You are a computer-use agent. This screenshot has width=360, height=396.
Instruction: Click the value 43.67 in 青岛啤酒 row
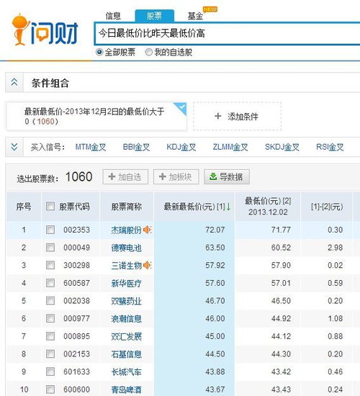[x=215, y=390]
